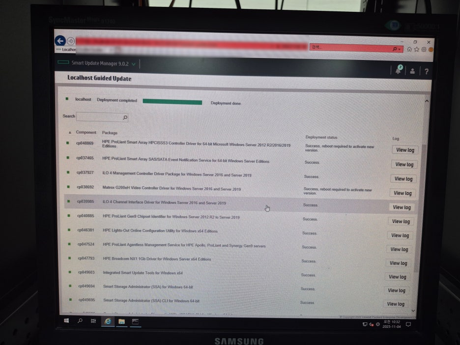
Task: Click the search magnifier in address bar
Action: tap(395, 49)
